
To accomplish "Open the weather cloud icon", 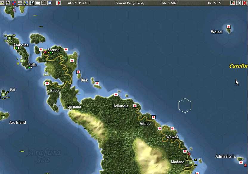I will 50,3.
